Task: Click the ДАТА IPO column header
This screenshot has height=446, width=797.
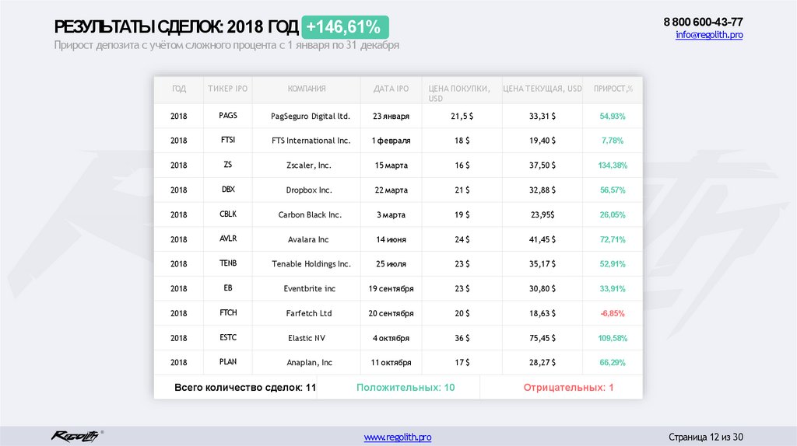Action: coord(391,89)
